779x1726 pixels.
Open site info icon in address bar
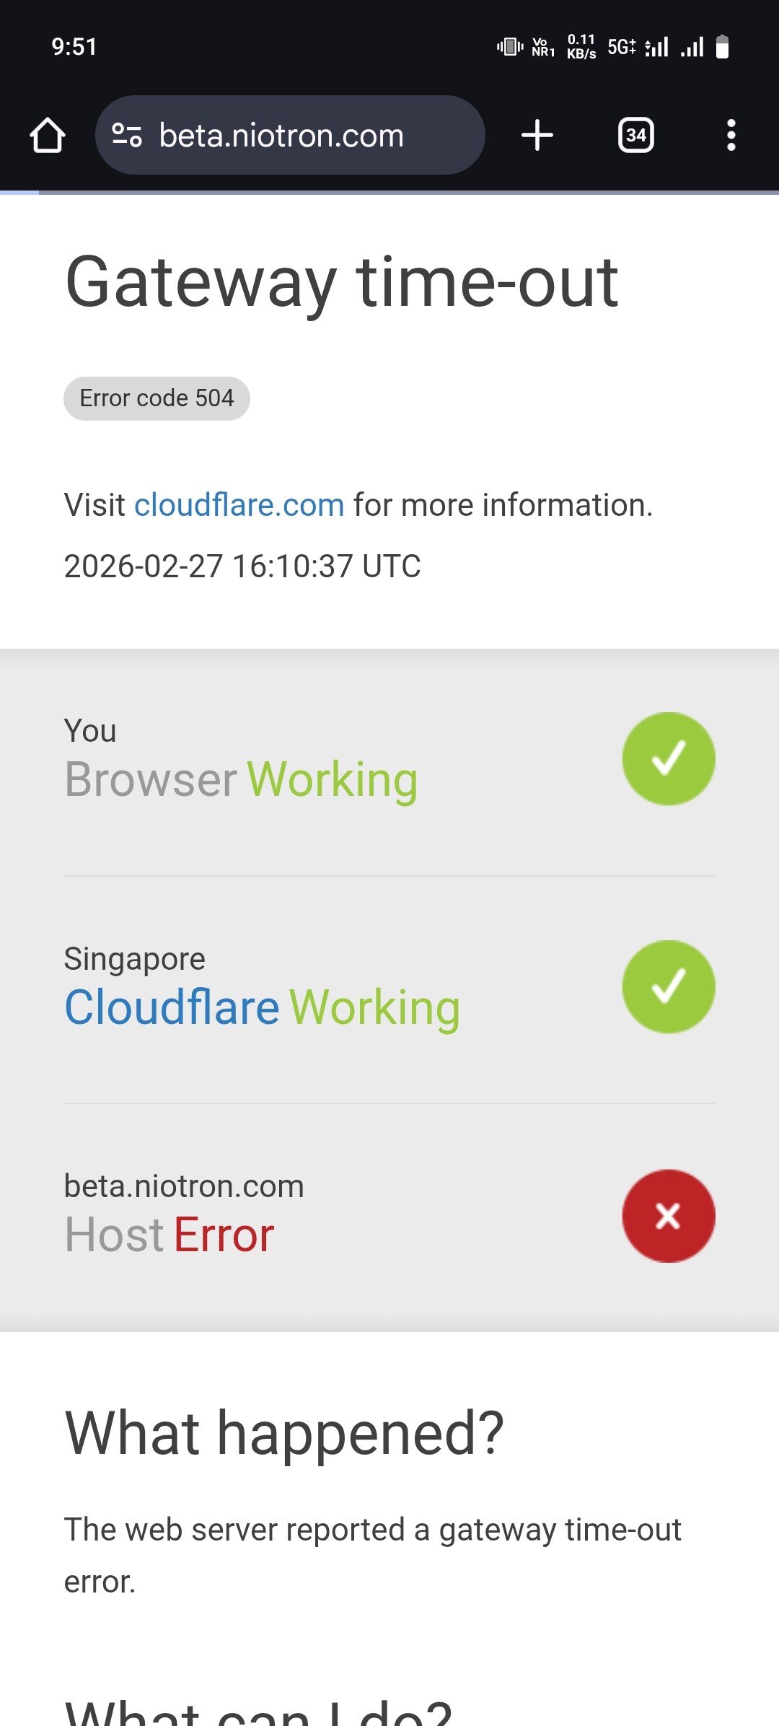[127, 135]
